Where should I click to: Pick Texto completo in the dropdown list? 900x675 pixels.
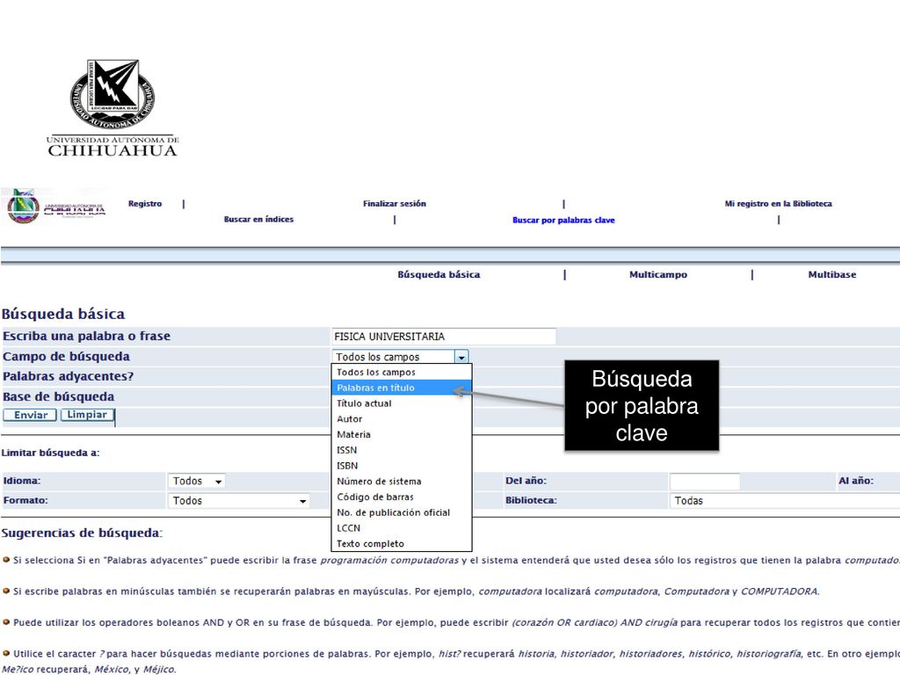click(x=401, y=543)
